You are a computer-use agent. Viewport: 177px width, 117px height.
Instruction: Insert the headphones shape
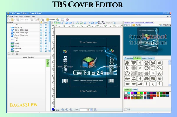134,78
